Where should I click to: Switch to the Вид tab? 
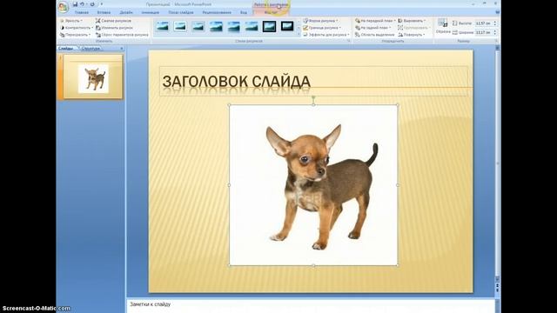(244, 12)
